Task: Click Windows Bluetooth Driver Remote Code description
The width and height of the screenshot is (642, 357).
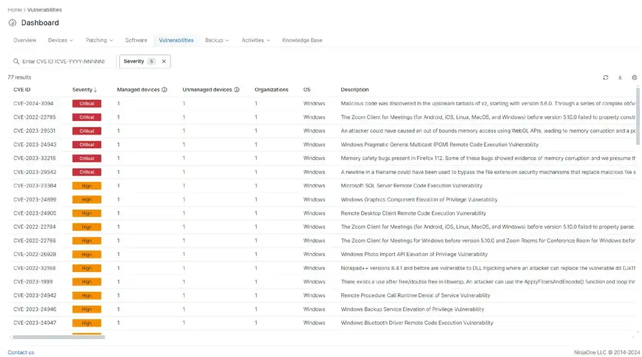Action: [x=417, y=323]
